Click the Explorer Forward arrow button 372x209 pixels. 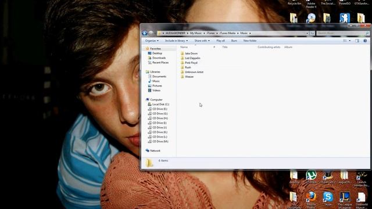click(151, 34)
